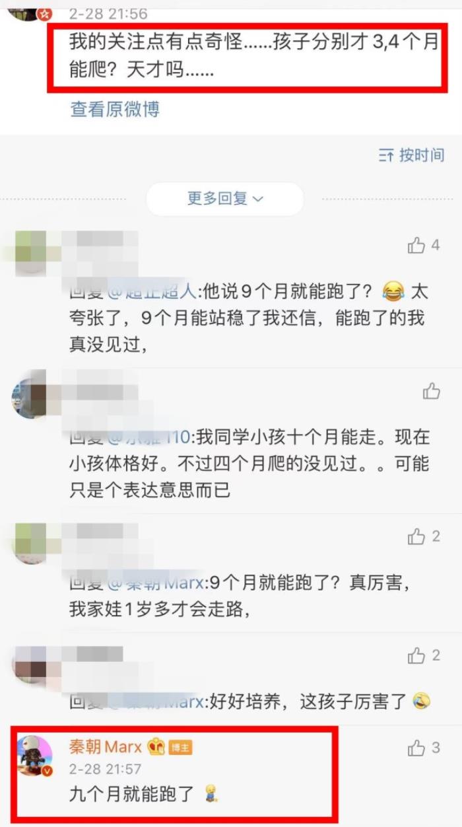This screenshot has width=462, height=827.
Task: Expand 更多回复
Action: click(x=224, y=199)
